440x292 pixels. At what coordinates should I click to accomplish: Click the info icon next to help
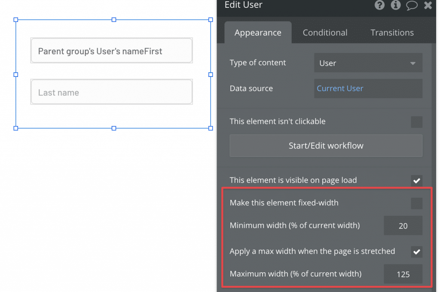pos(396,5)
